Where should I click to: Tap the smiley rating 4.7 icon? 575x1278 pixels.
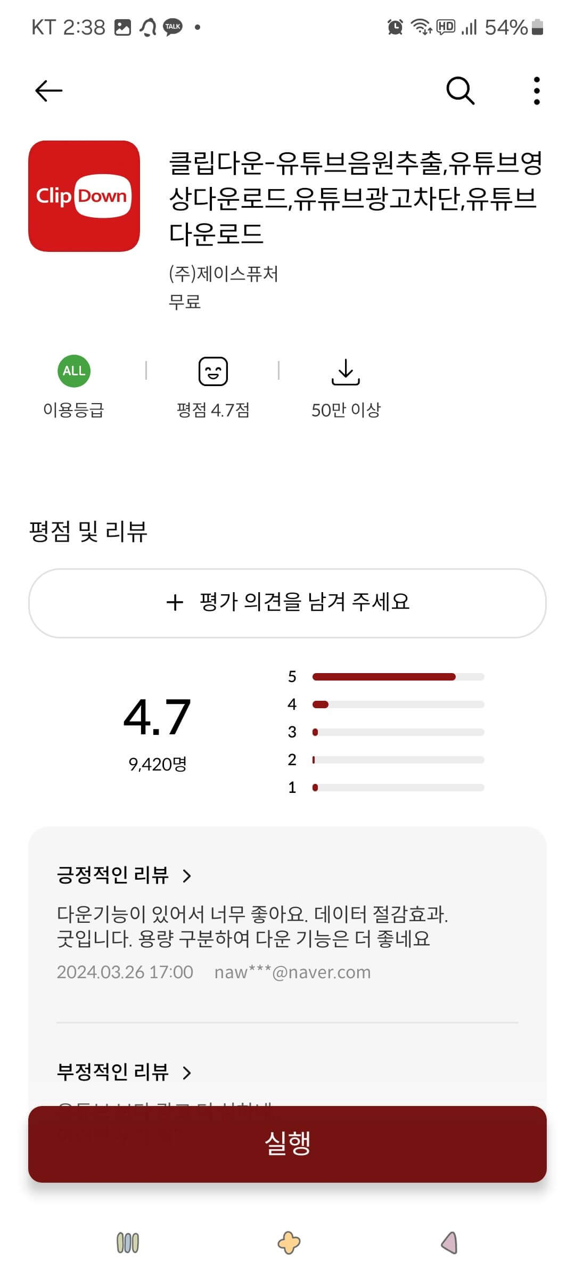pos(213,371)
